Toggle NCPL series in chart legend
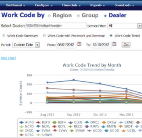142x138 pixels. click(43, 127)
